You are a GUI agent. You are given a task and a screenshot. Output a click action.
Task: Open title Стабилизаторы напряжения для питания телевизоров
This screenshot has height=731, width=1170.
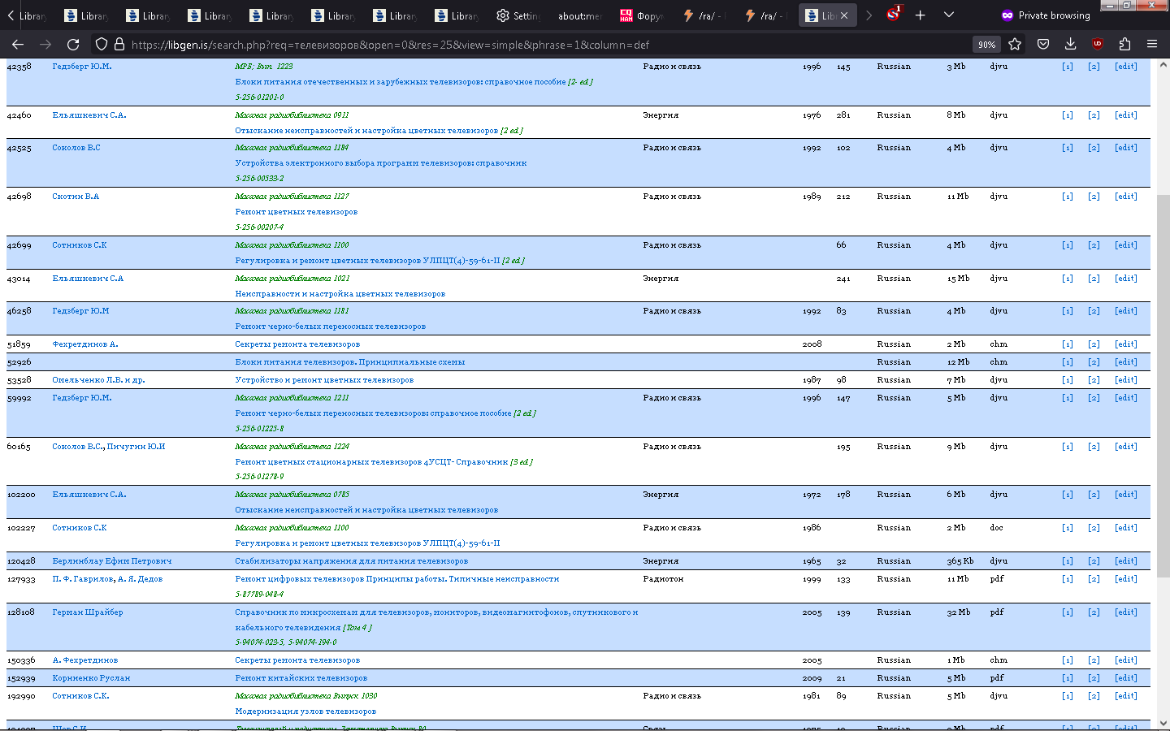tap(351, 561)
